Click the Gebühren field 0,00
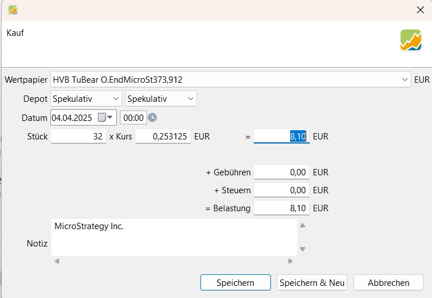Screen dimensions: 432x298 point(281,172)
